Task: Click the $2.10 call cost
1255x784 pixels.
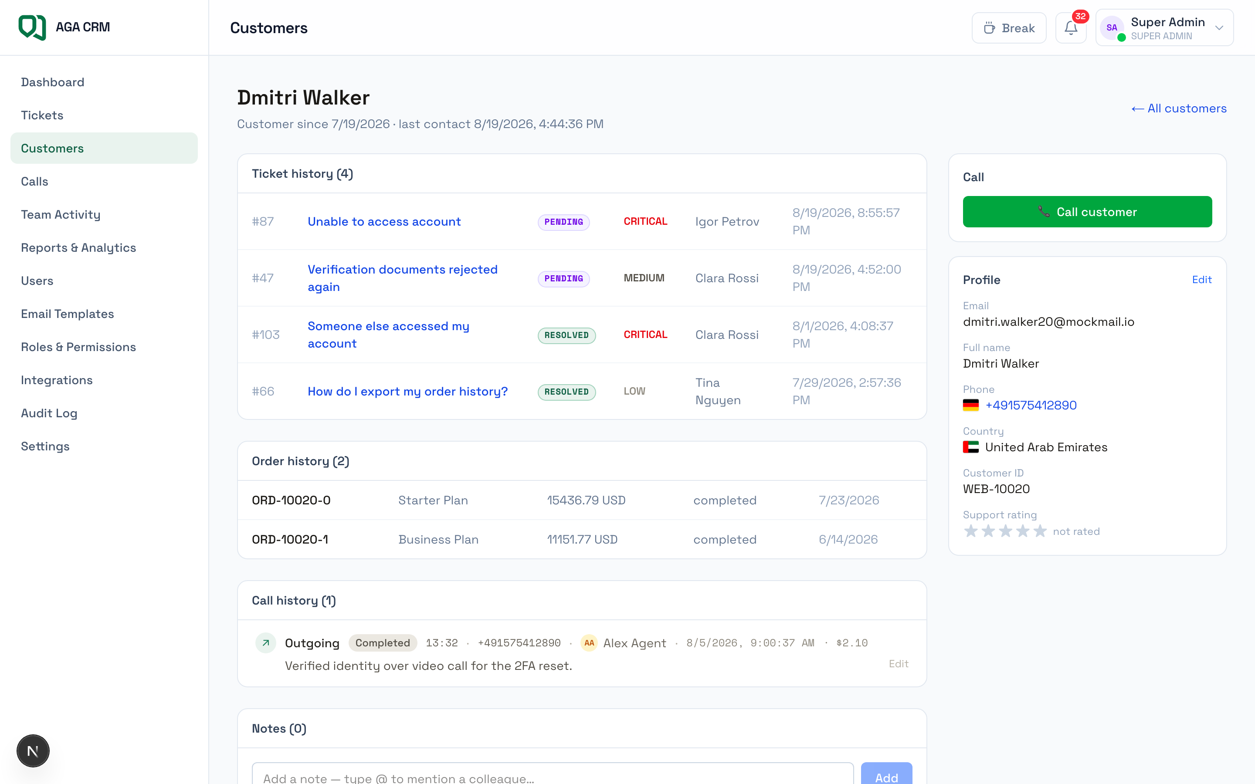Action: click(851, 643)
